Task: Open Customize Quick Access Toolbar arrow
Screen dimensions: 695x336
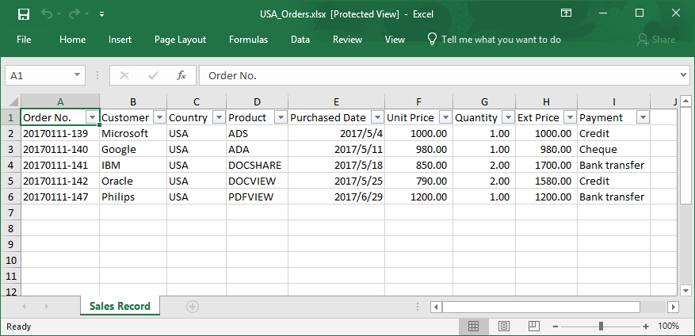Action: coord(102,14)
